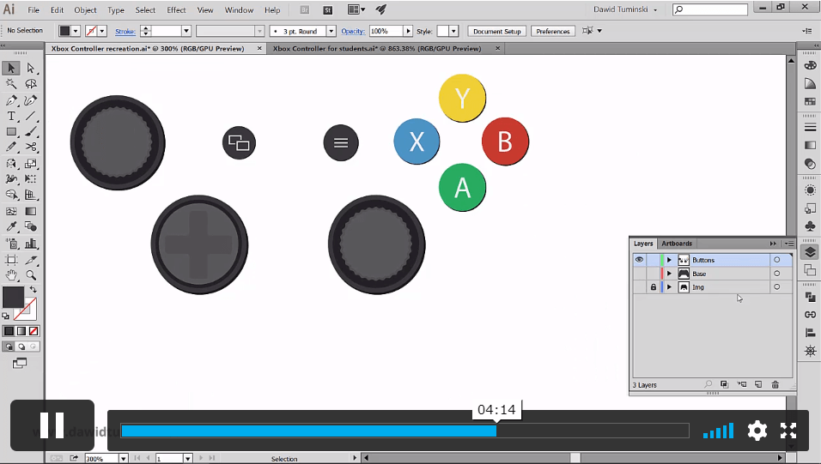Open the Object menu
Viewport: 821px width, 464px height.
point(85,10)
